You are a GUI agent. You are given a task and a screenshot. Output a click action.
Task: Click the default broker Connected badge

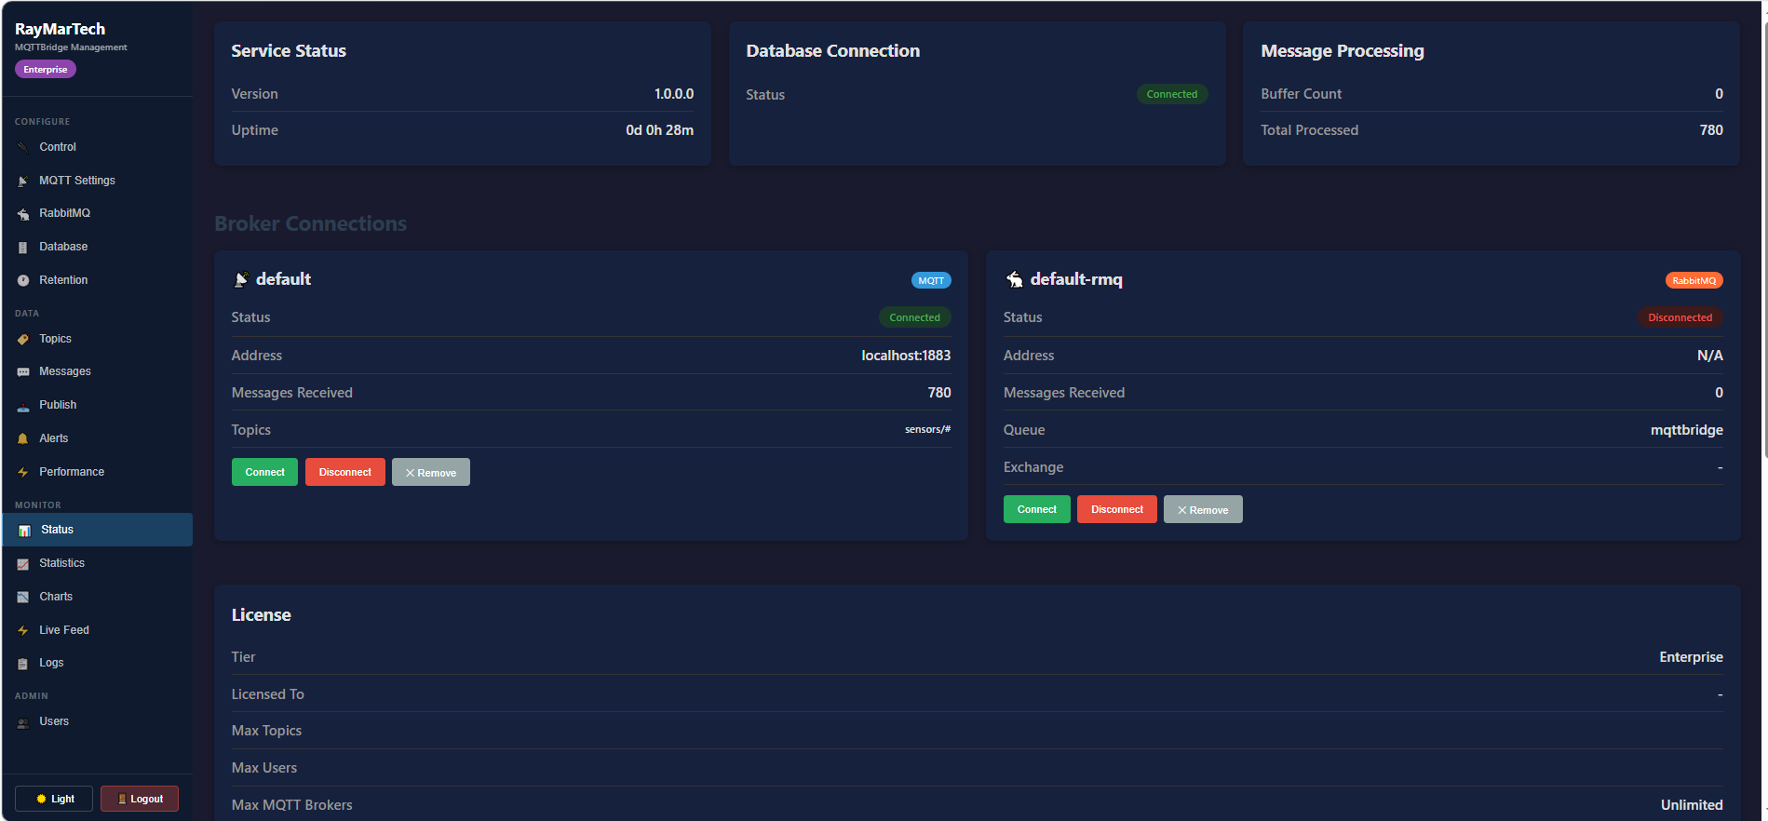coord(914,317)
